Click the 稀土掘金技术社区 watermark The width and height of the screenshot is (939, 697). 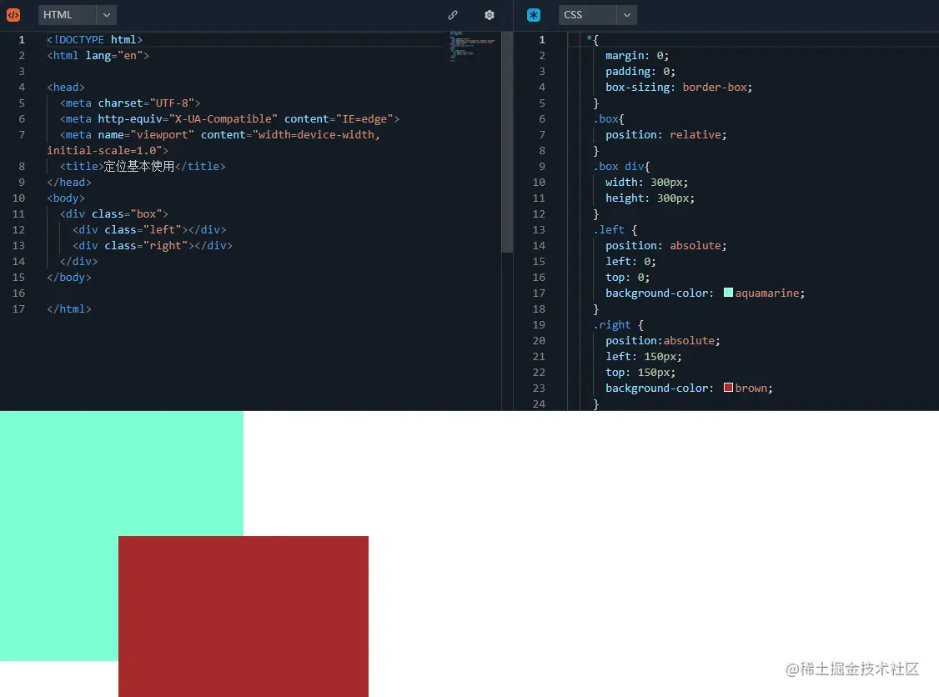(x=852, y=669)
